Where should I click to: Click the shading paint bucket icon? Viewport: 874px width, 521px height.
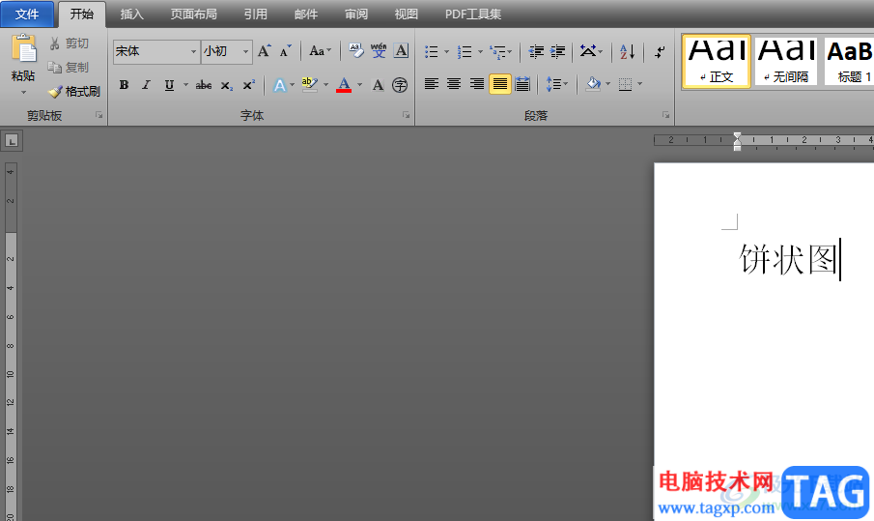(593, 84)
